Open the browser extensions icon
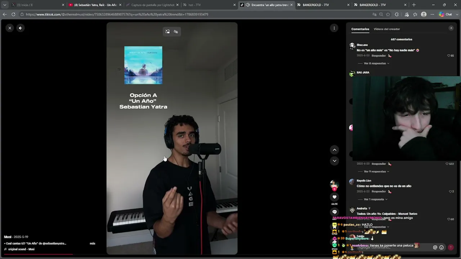Viewport: 461px width, 259px height. coord(397,14)
